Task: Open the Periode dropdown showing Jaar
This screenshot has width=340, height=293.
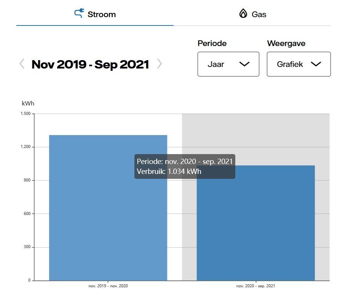Action: 228,64
